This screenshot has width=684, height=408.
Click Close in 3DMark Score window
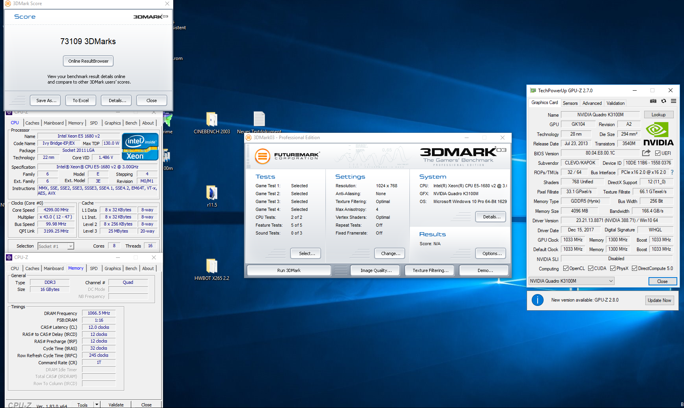[x=151, y=101]
